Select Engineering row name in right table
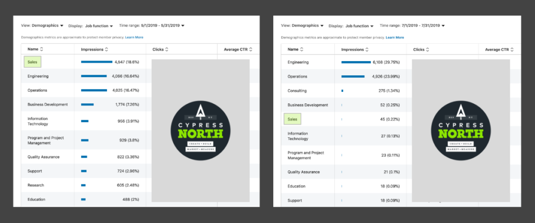 [298, 62]
